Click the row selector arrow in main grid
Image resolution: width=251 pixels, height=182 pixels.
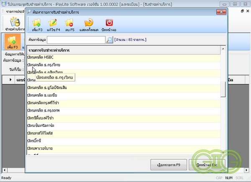[x=10, y=80]
